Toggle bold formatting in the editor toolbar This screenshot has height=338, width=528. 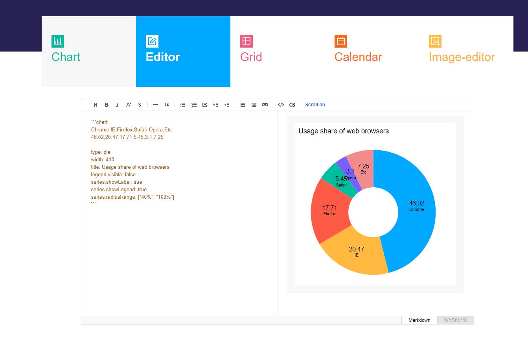107,105
